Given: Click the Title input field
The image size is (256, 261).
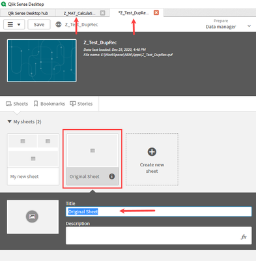Looking at the screenshot, I should pos(159,211).
